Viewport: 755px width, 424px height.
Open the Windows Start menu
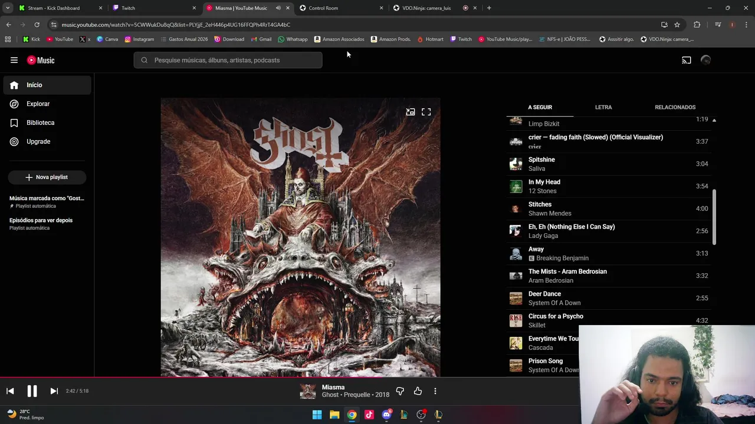(317, 415)
